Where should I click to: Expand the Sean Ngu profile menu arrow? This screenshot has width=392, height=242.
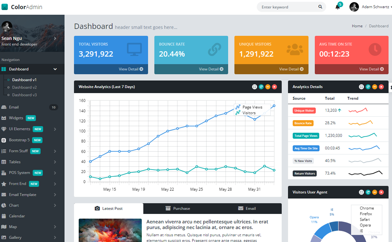[55, 38]
